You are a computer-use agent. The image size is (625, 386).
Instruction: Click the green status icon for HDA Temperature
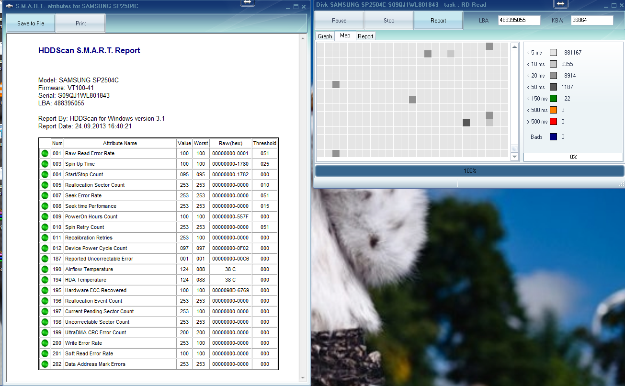click(x=45, y=280)
